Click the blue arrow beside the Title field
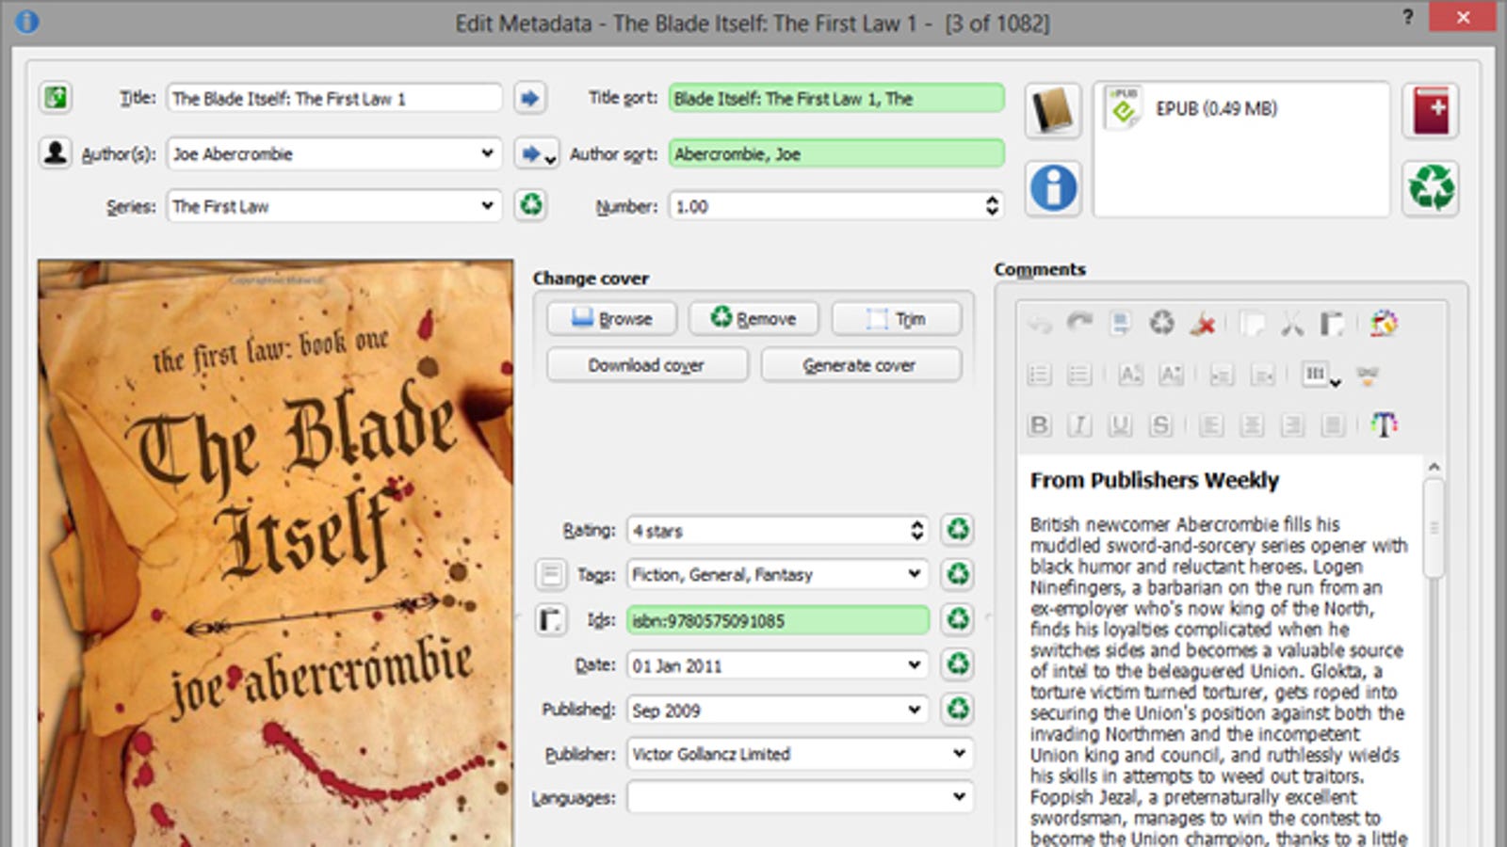The image size is (1507, 847). (530, 98)
